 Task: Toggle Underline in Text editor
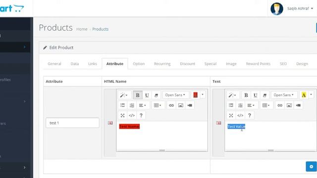coord(256,95)
